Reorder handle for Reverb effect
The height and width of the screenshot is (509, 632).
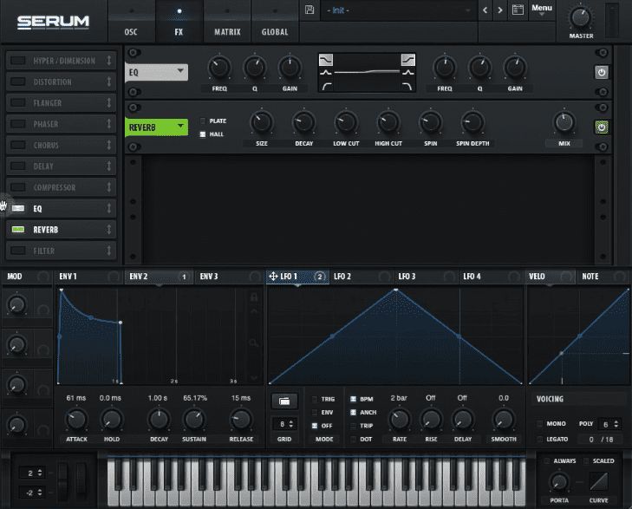(x=109, y=229)
